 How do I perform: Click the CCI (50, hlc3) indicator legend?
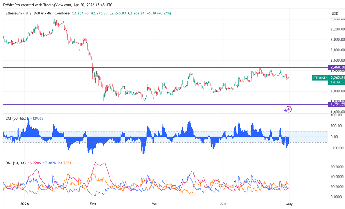point(17,119)
